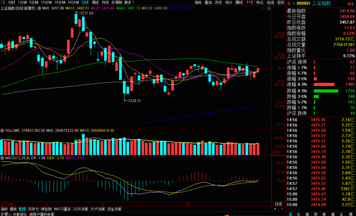Toggle the right info panel icon
The height and width of the screenshot is (216, 356).
(268, 8)
